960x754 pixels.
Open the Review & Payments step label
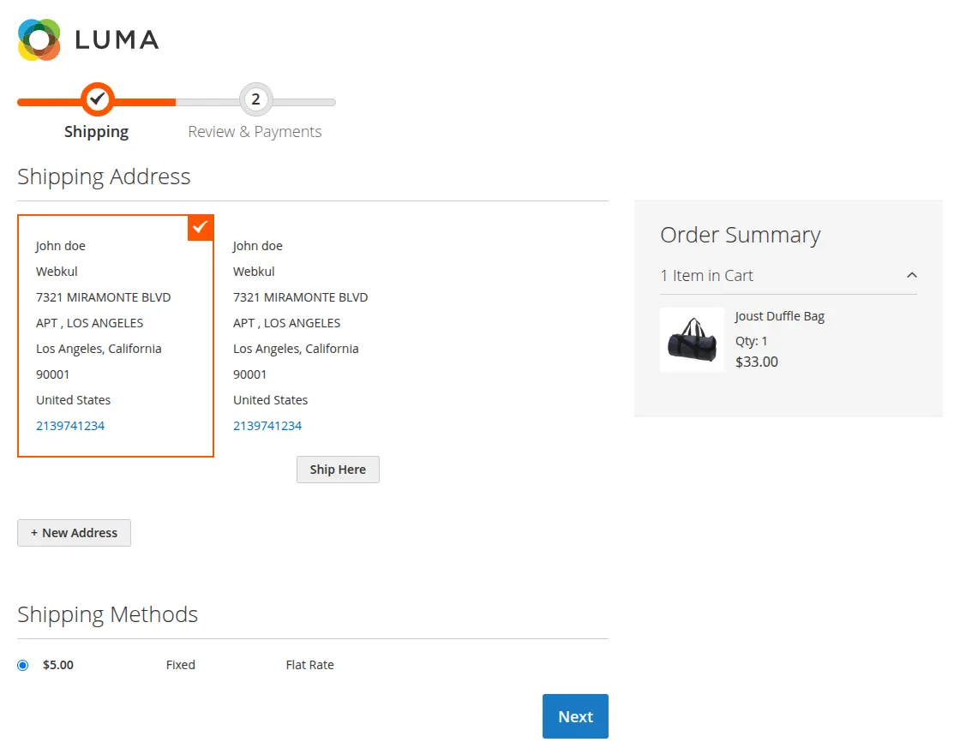[x=255, y=132]
